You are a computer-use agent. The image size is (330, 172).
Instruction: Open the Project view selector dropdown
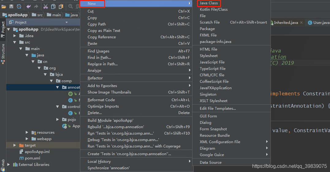67,22
